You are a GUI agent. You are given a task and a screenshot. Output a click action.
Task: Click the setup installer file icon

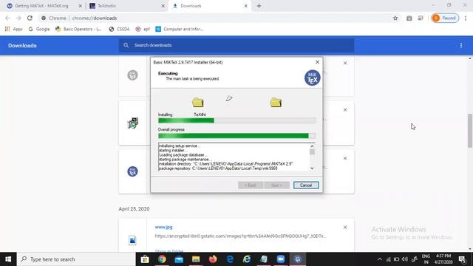(133, 123)
